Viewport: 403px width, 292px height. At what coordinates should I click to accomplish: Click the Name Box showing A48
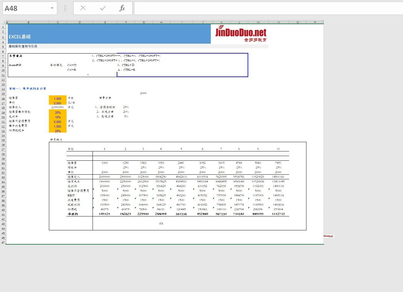click(x=26, y=8)
